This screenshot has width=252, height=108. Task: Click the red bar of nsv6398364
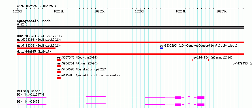pyautogui.click(x=130, y=42)
